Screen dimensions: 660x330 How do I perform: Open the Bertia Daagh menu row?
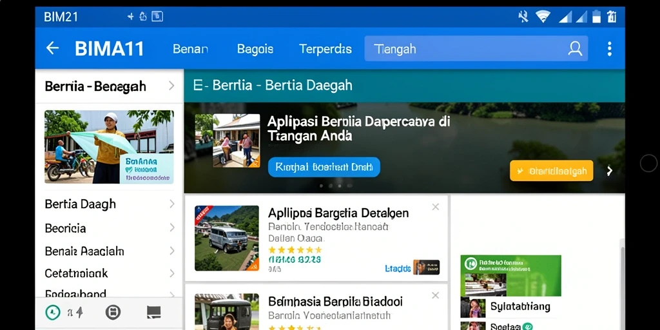tap(109, 204)
